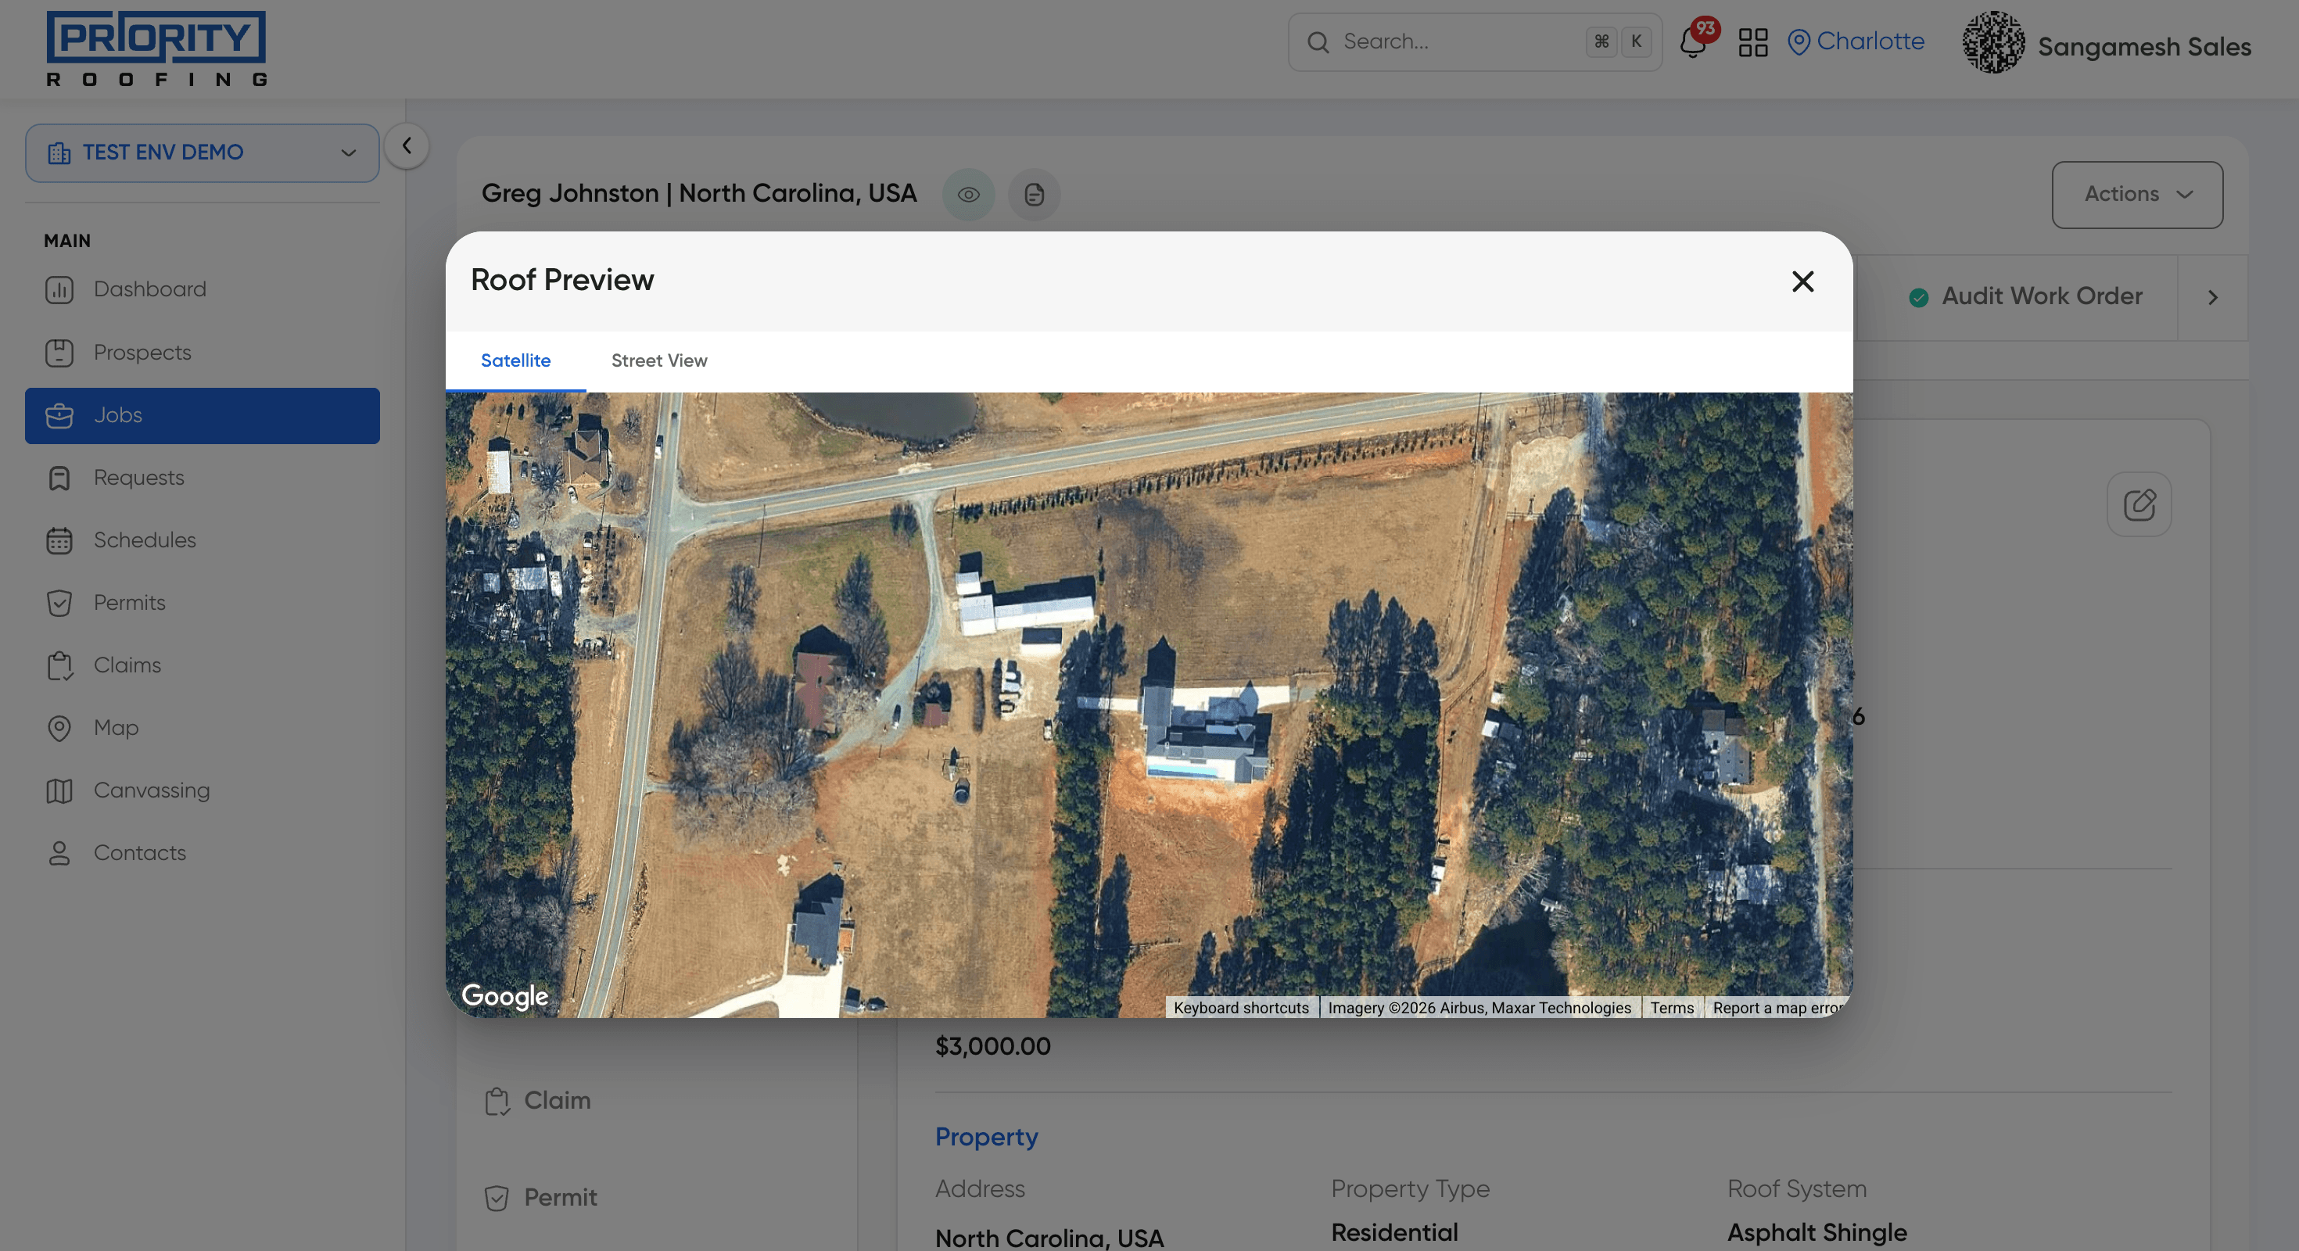The height and width of the screenshot is (1251, 2299).
Task: Open the apps grid icon
Action: pos(1753,42)
